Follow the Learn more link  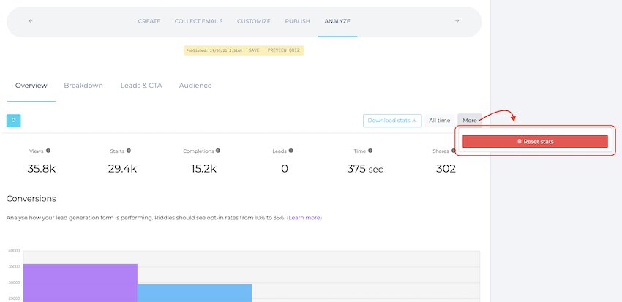point(304,218)
